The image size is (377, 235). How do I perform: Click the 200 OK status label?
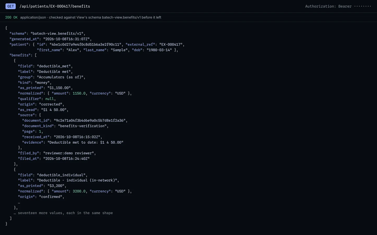click(12, 17)
